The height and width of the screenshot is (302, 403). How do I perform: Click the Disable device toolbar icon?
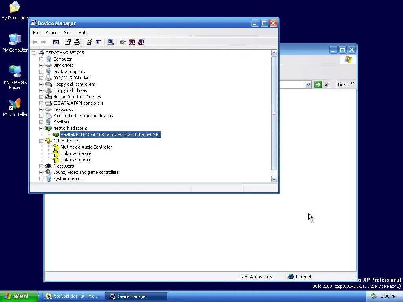141,42
